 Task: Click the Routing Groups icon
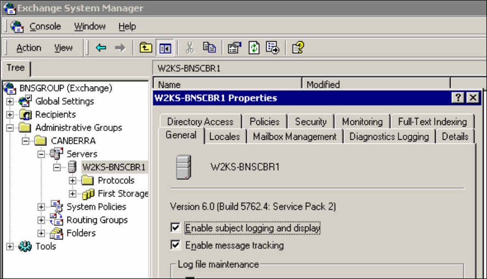(x=56, y=220)
